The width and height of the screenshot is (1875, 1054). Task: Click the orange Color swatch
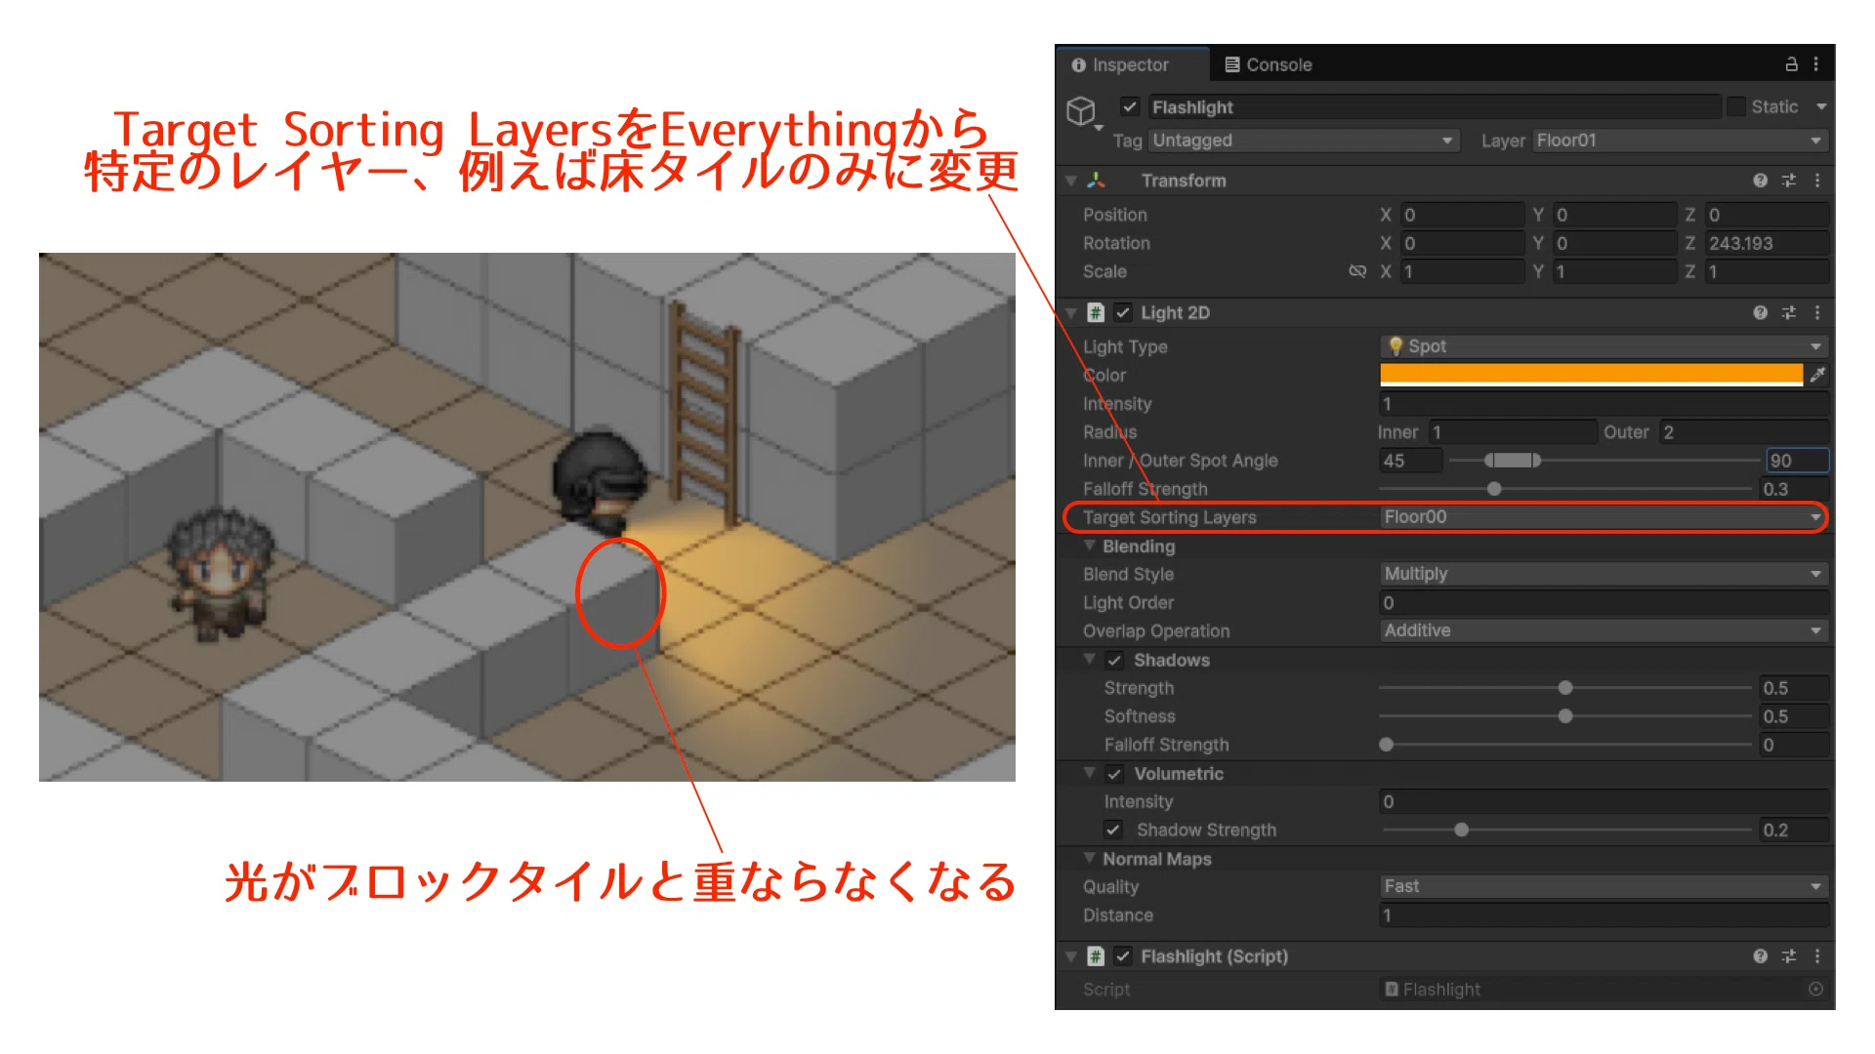(1591, 375)
